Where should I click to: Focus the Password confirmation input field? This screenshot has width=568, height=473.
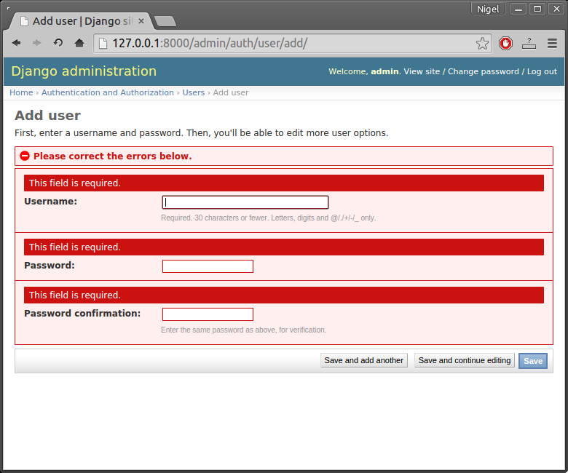click(208, 314)
